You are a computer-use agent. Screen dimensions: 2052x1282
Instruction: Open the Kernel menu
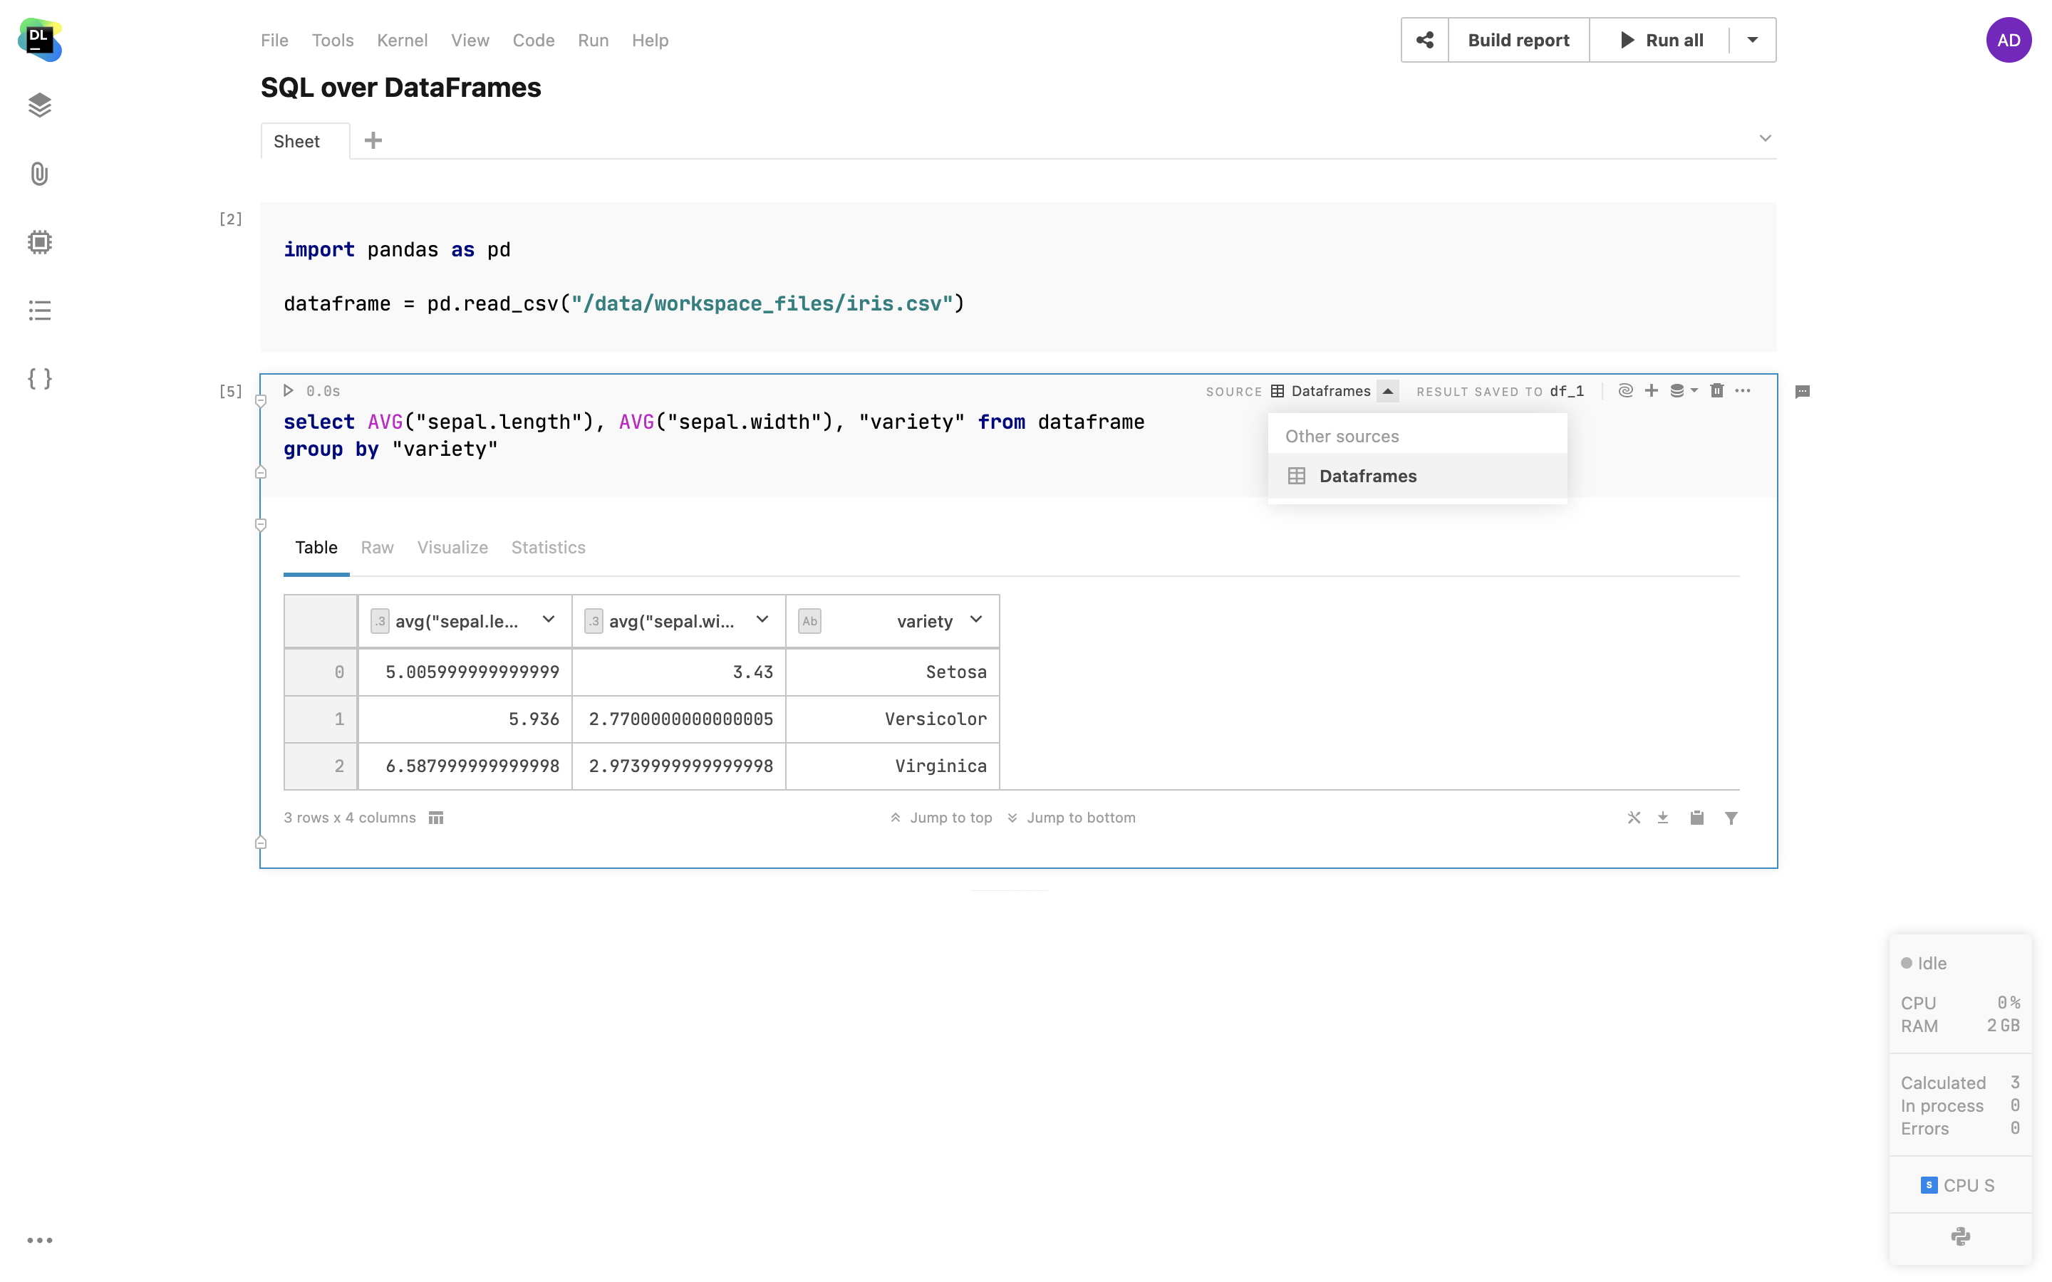pos(402,40)
